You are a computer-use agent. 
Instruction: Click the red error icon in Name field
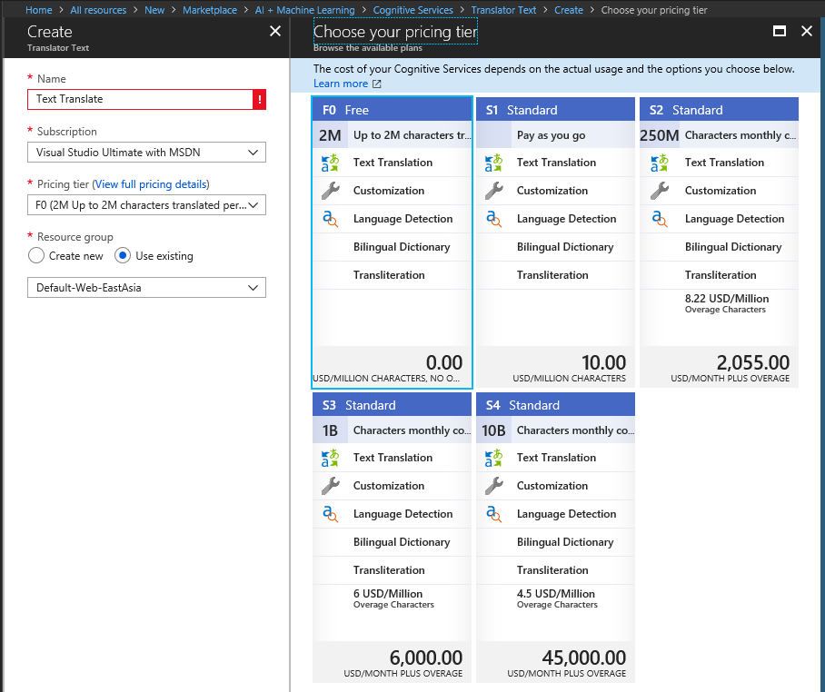tap(259, 99)
